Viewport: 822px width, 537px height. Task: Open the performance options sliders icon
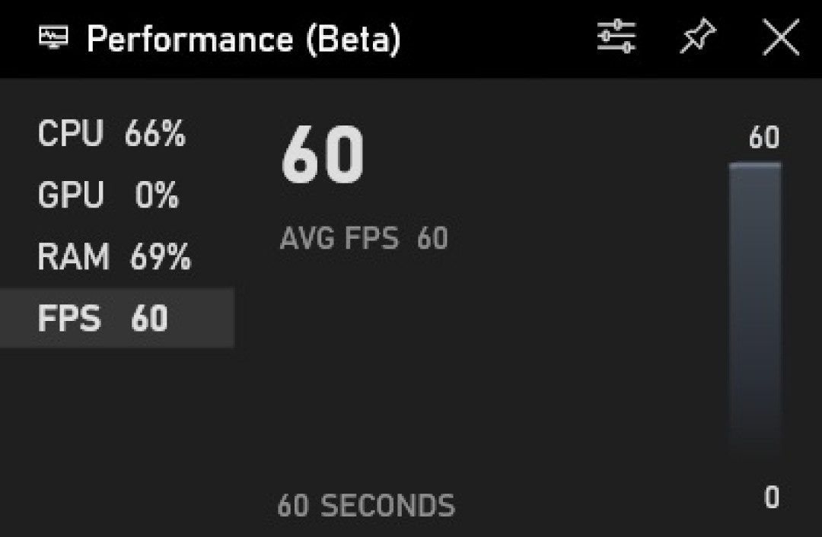616,37
